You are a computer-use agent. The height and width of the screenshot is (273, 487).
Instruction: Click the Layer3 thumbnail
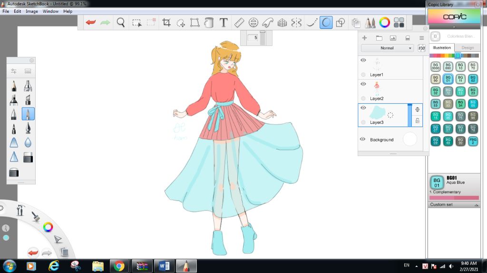coord(377,112)
